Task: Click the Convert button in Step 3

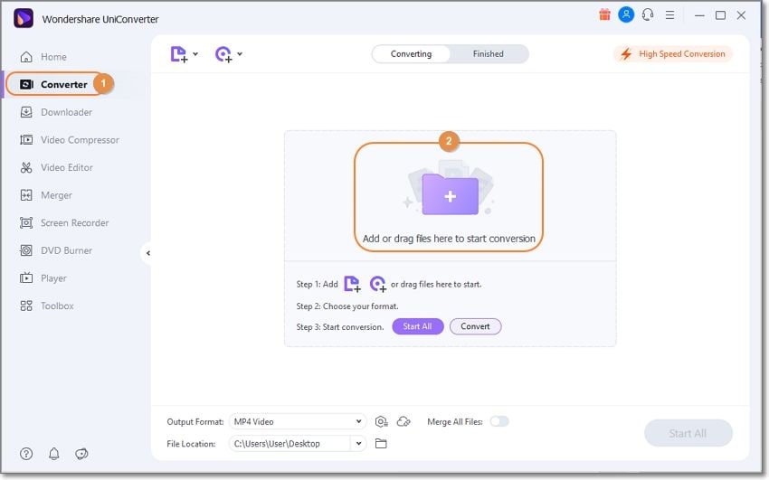Action: pos(475,326)
